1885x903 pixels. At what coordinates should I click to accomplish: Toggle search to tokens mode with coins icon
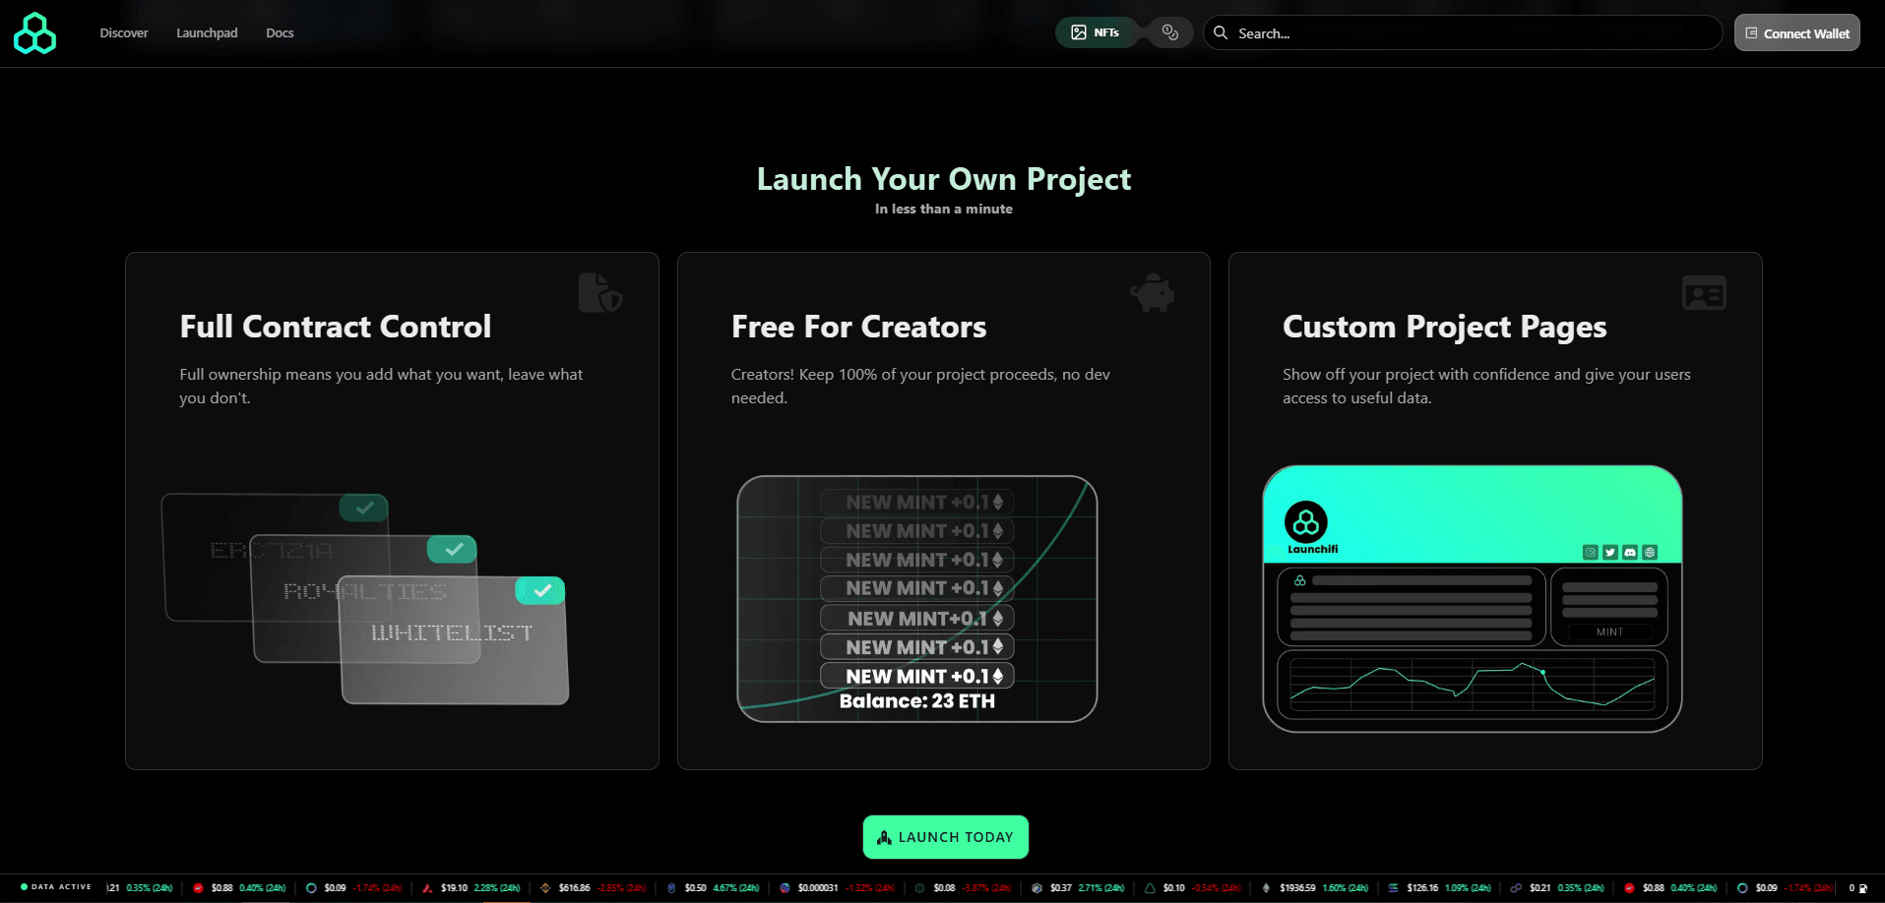pos(1168,31)
